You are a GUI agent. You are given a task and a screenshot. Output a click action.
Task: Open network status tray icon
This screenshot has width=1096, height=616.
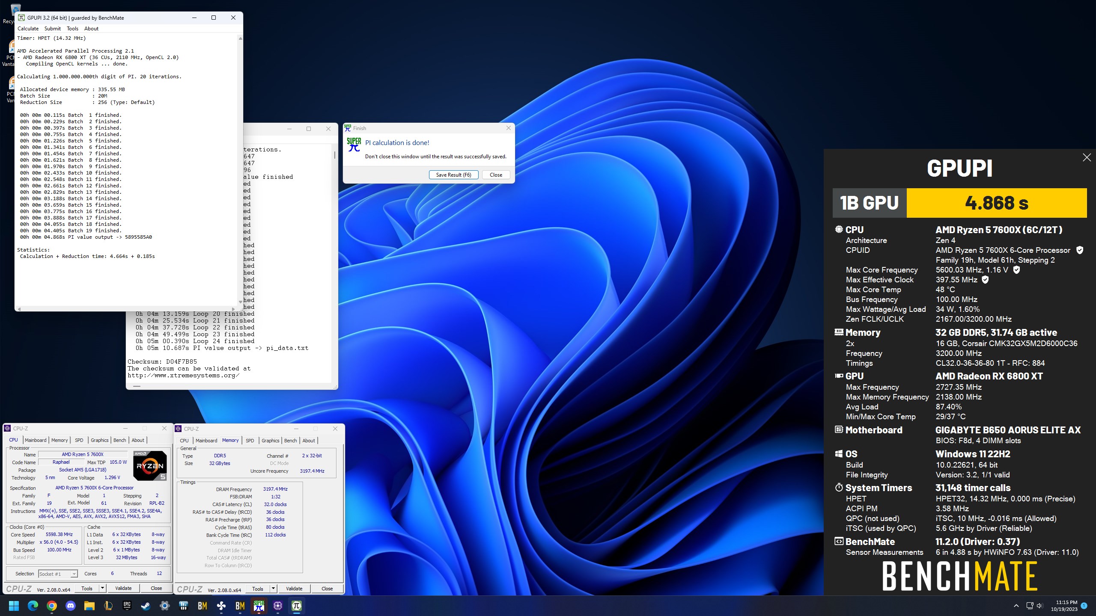pyautogui.click(x=1030, y=606)
